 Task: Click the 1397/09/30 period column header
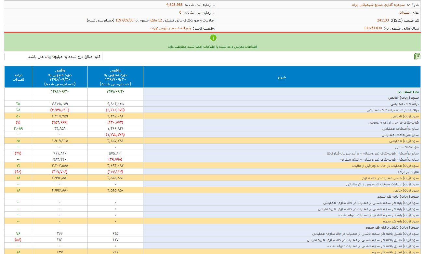115,77
